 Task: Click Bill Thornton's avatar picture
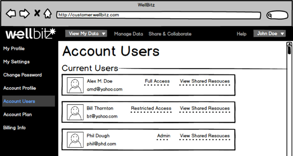[x=75, y=112]
